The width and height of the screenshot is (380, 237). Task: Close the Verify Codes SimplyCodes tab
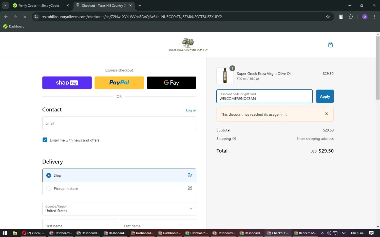[68, 5]
